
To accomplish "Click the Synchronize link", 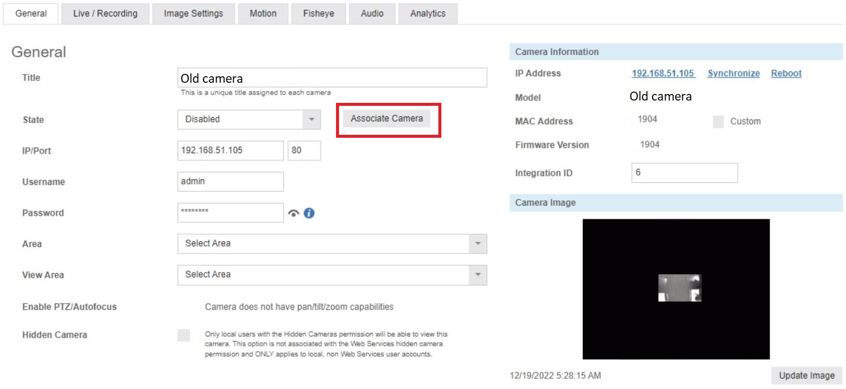I will coord(733,73).
